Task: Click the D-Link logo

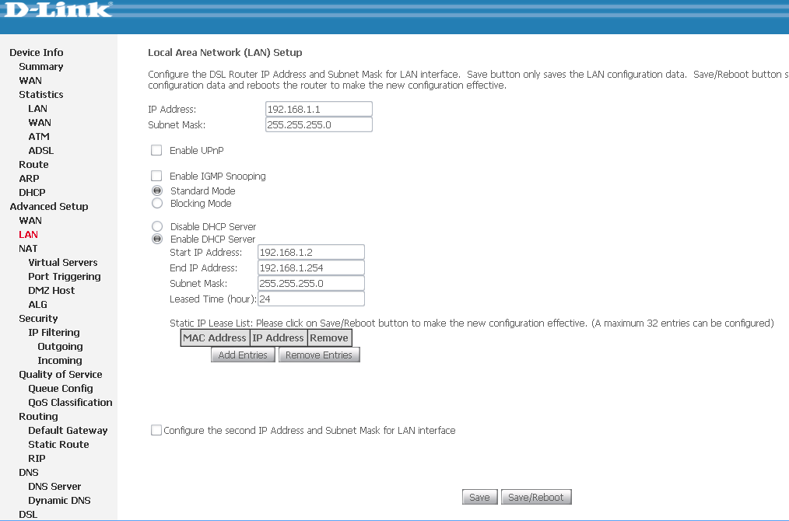Action: point(58,9)
